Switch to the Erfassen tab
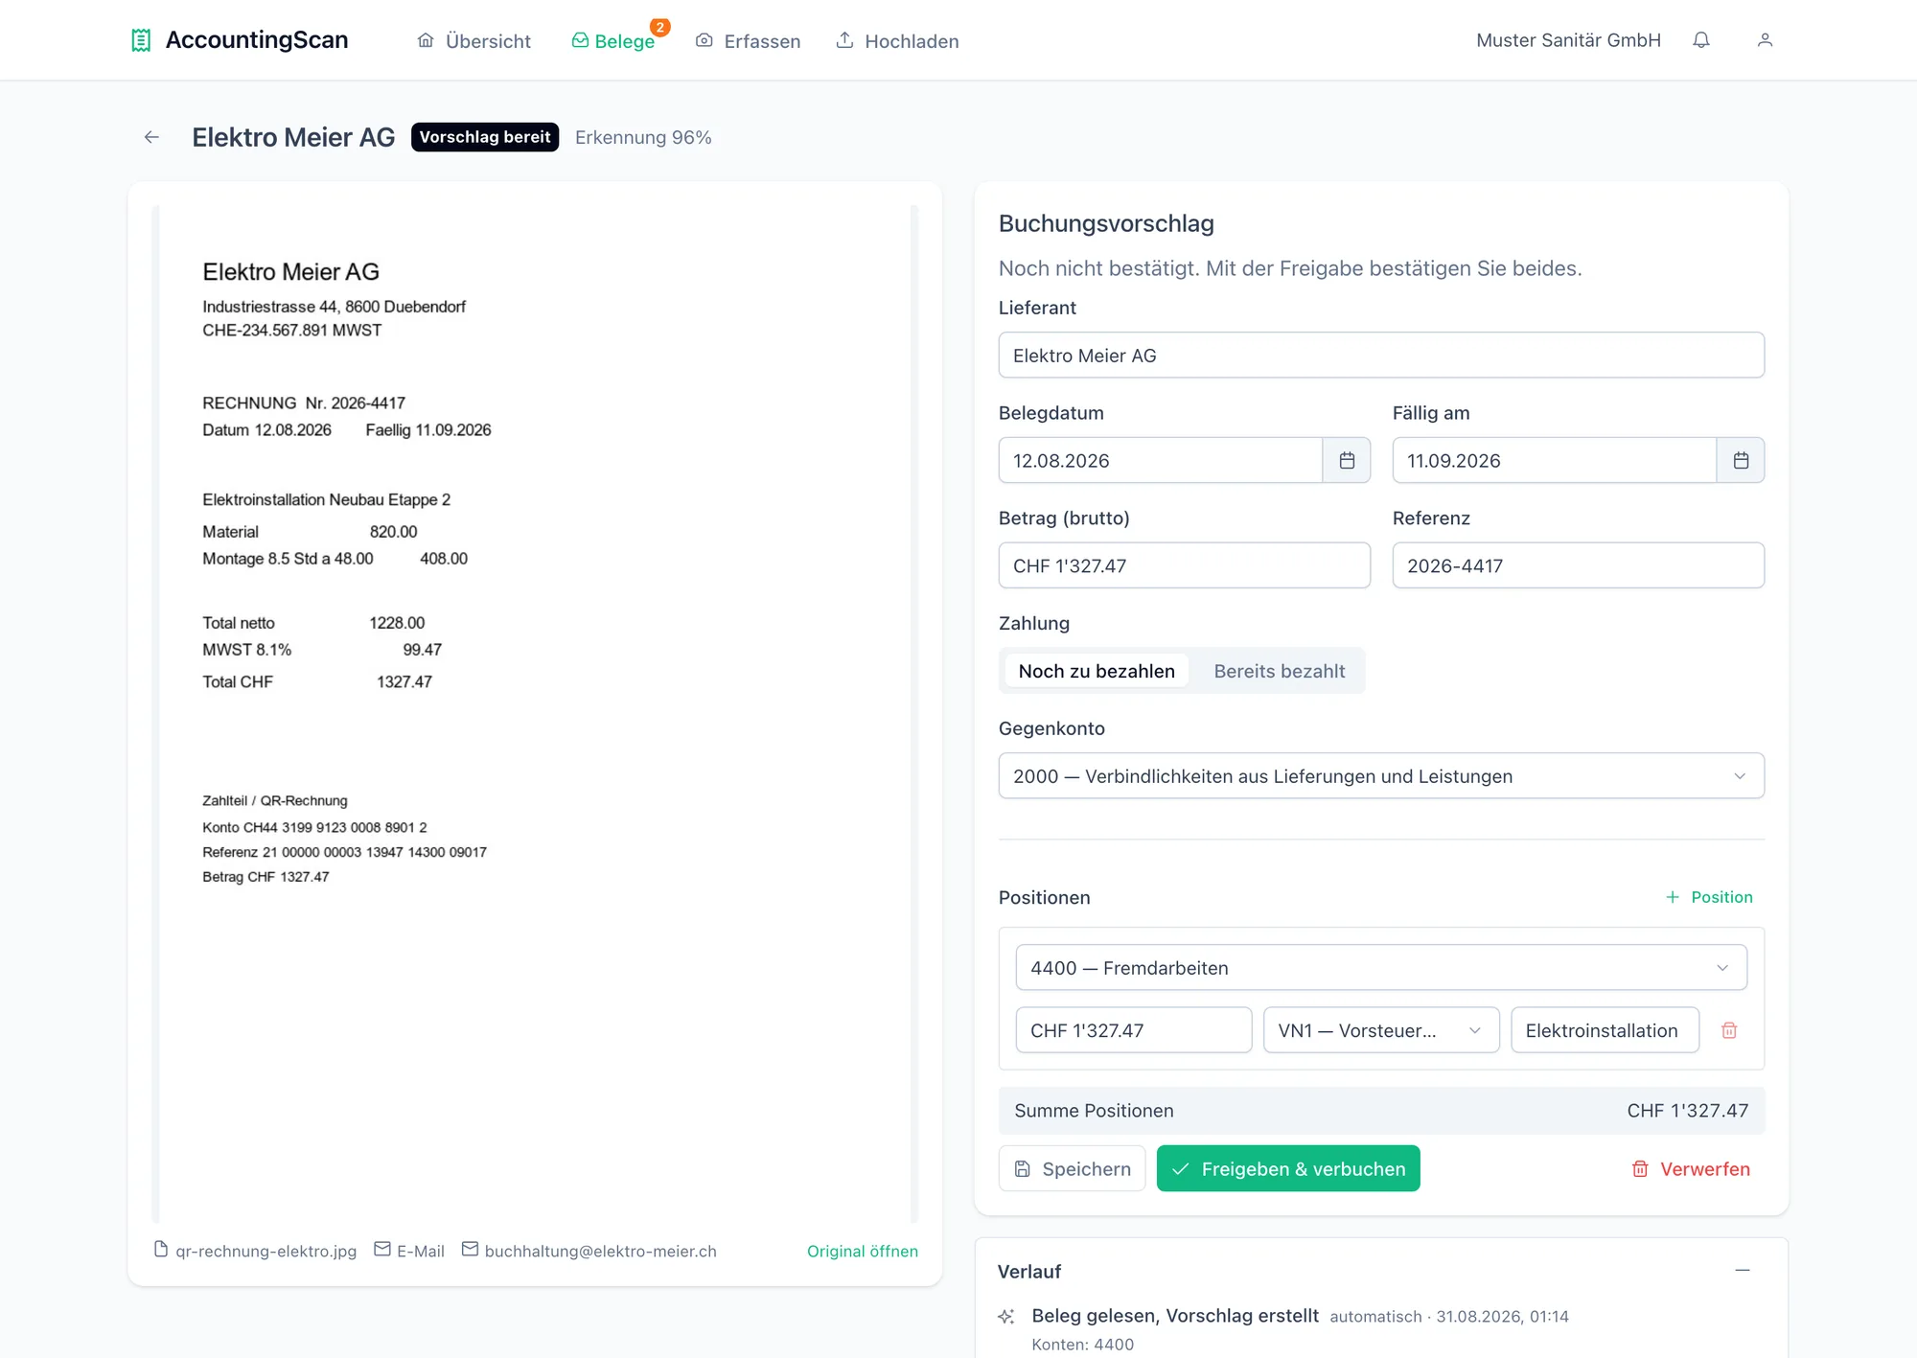Screen dimensions: 1917x1358 (x=749, y=41)
